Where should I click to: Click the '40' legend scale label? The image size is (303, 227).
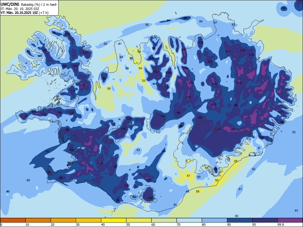click(x=103, y=225)
